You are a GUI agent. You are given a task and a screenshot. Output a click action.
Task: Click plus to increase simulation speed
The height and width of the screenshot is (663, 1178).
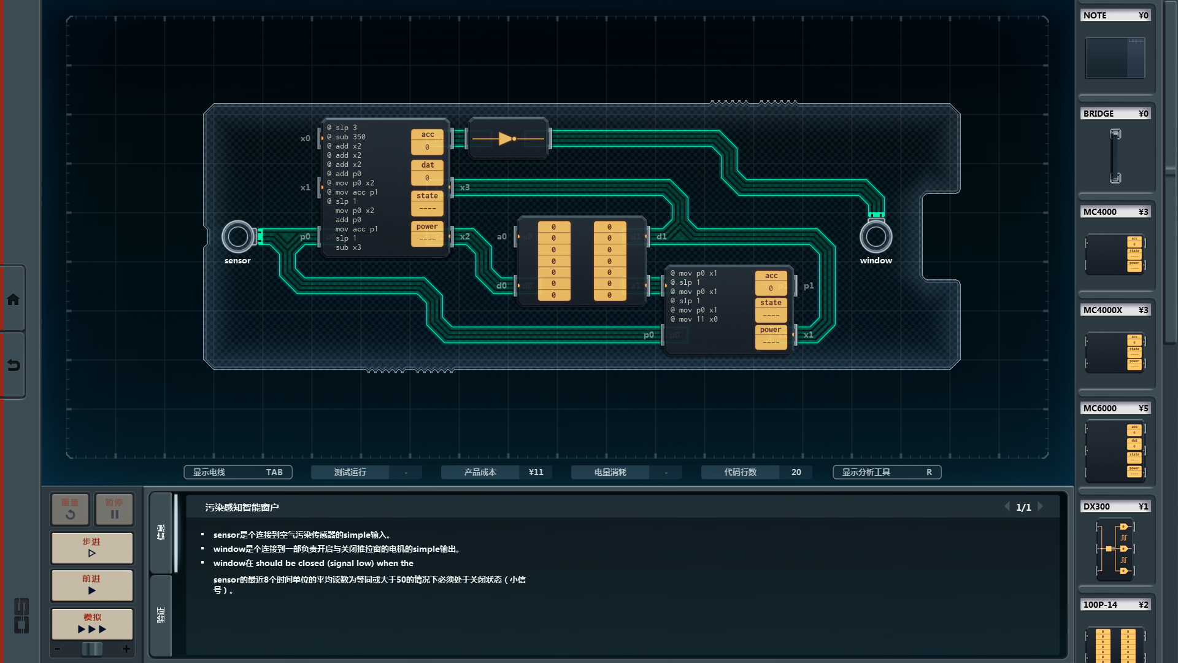(126, 649)
